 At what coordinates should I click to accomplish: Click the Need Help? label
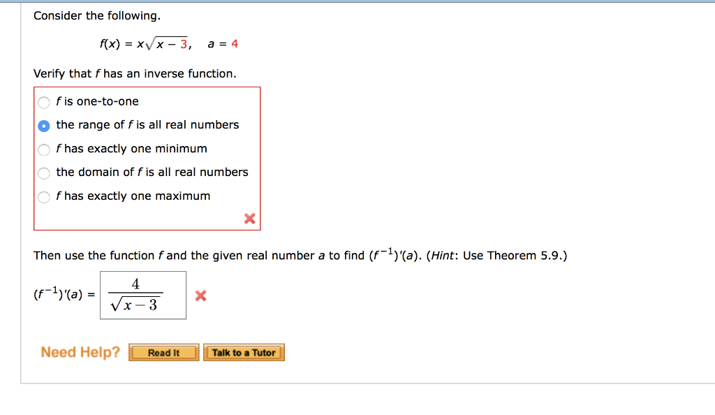point(79,352)
